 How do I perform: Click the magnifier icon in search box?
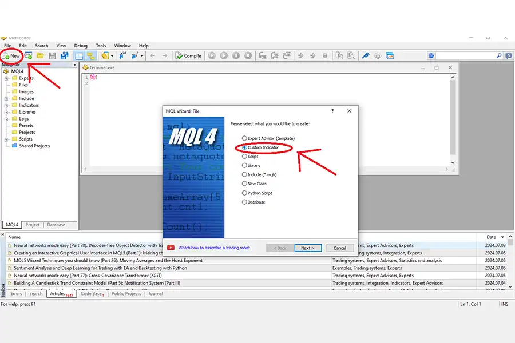(x=499, y=56)
